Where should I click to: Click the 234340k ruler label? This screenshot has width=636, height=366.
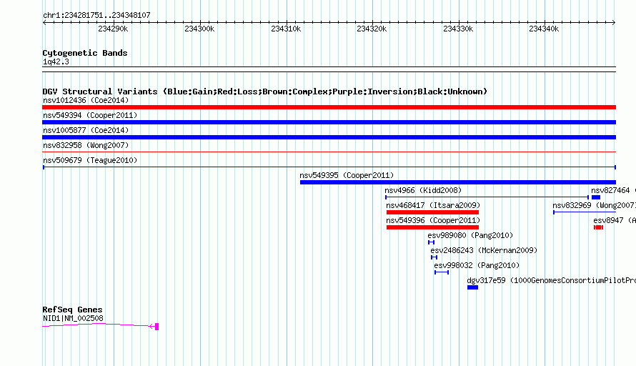pyautogui.click(x=544, y=29)
